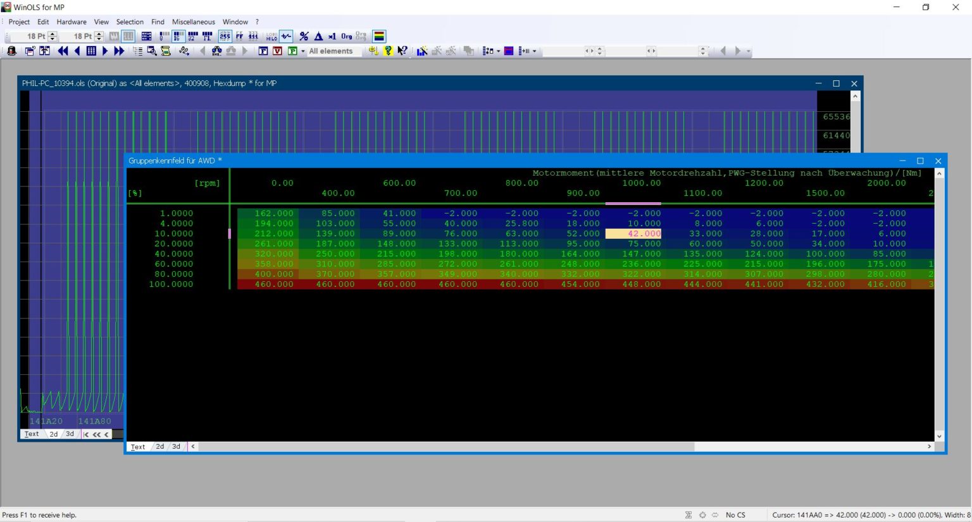
Task: Open the Miscellaneous menu
Action: pyautogui.click(x=193, y=21)
